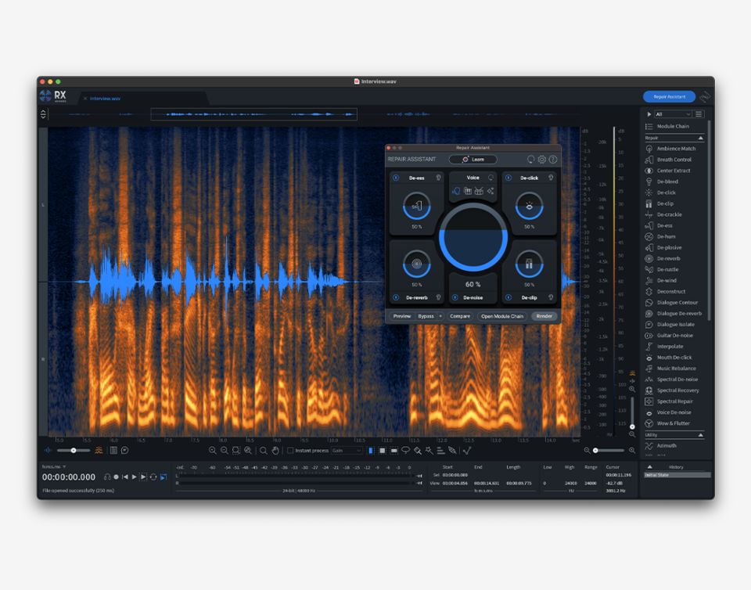The height and width of the screenshot is (590, 751).
Task: Toggle the De-ess module power button
Action: click(x=396, y=178)
